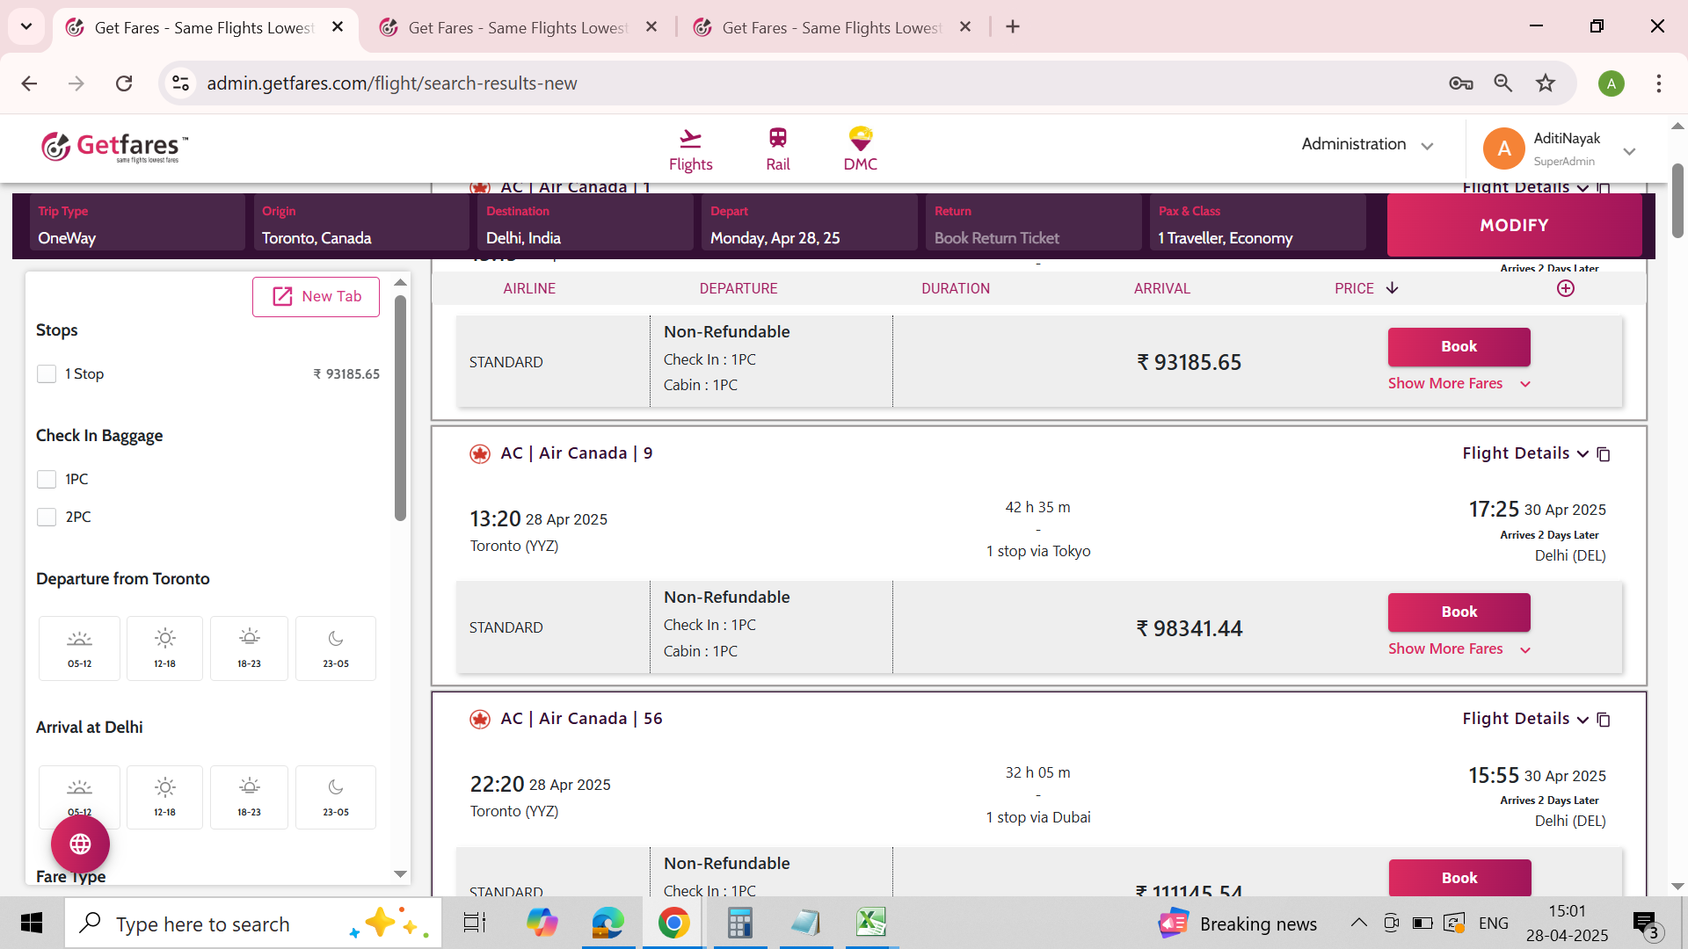Viewport: 1688px width, 949px height.
Task: Click the plus circle icon beside Price
Action: pos(1566,288)
